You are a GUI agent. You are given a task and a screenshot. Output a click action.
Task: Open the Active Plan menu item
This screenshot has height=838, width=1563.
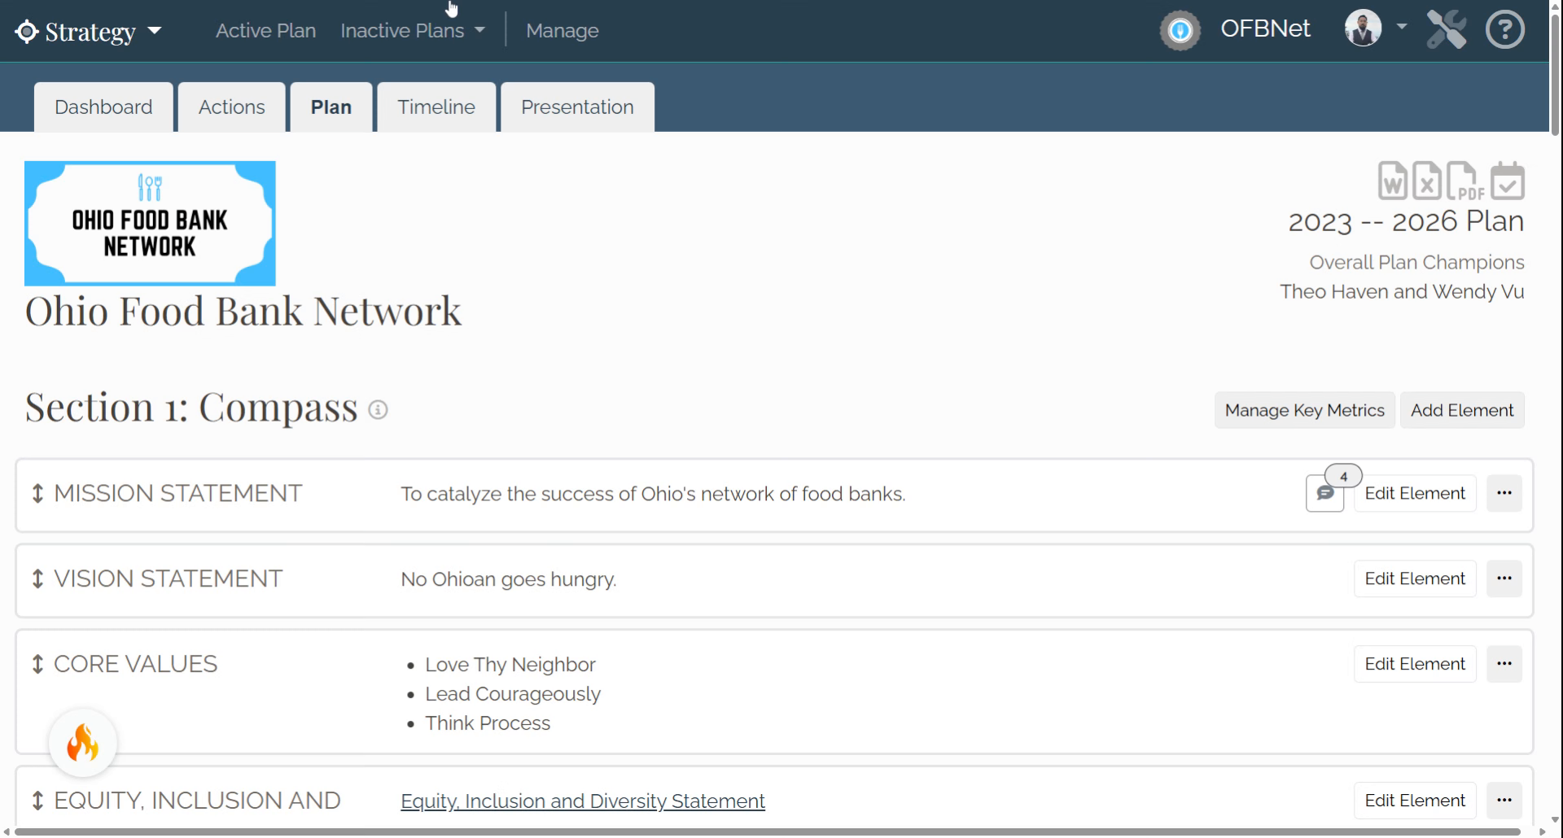265,31
